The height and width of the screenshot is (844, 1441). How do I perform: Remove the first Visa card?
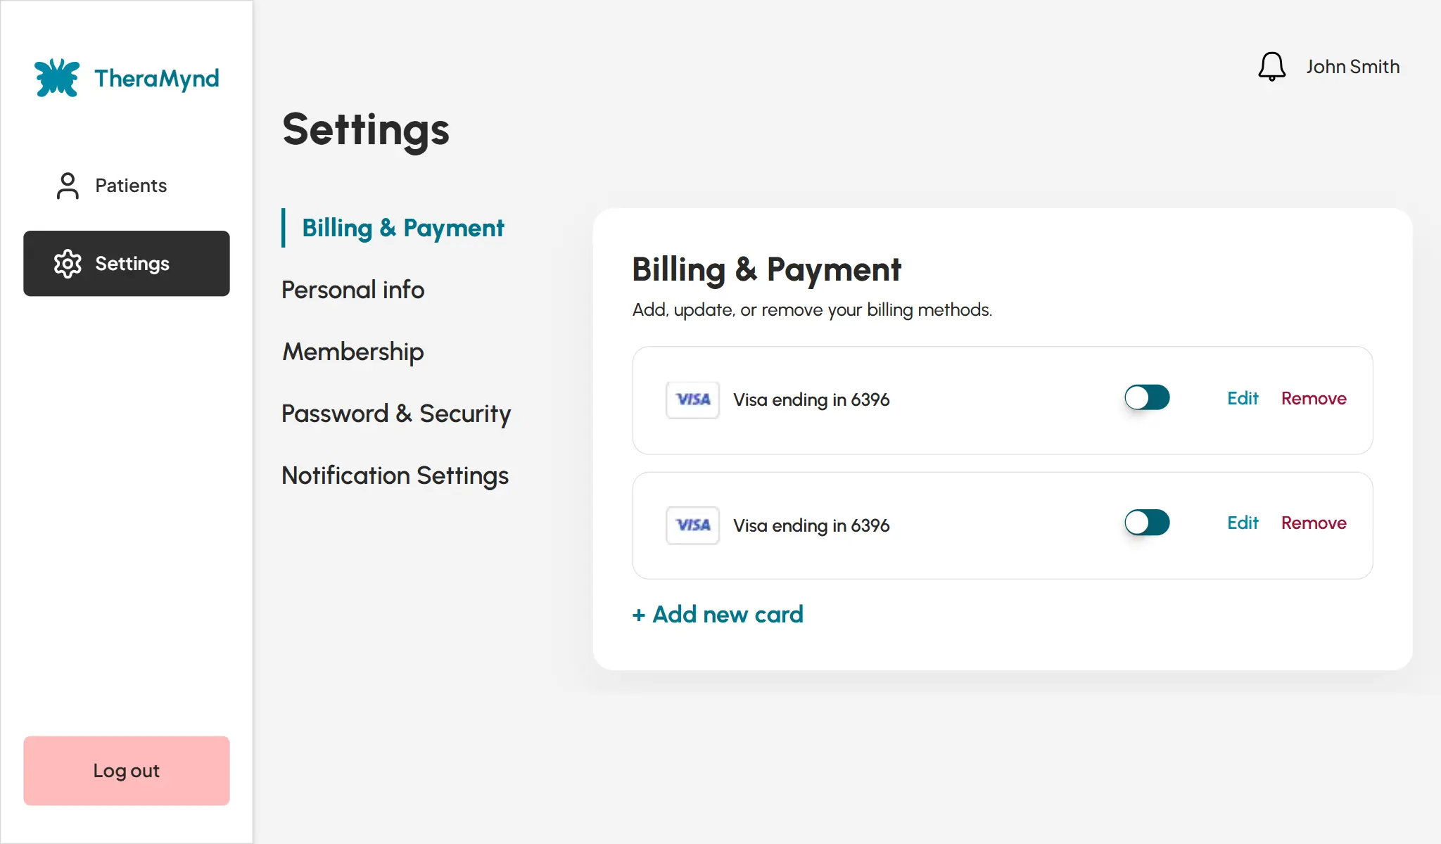[1313, 399]
